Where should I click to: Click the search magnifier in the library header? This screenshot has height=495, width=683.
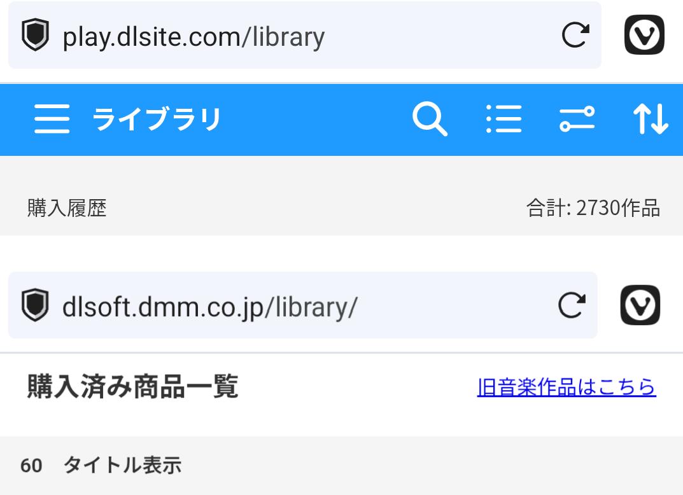430,119
